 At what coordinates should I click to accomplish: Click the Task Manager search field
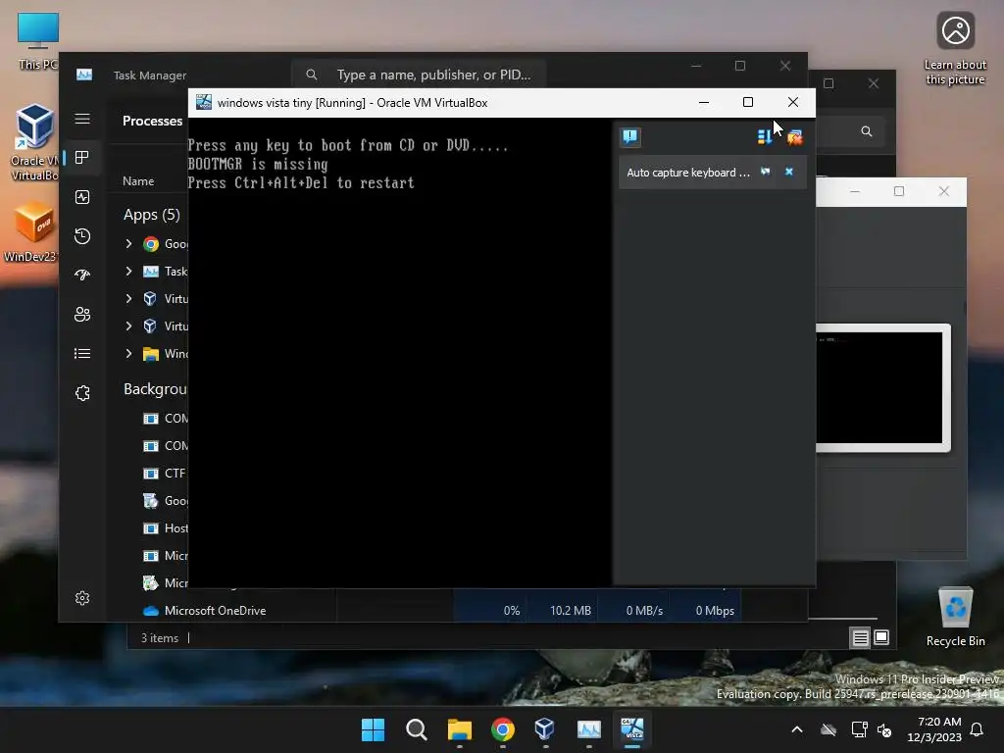pyautogui.click(x=419, y=75)
